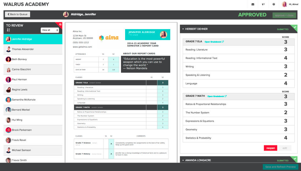The image size is (301, 171).
Task: Collapse the Amanda Longacre section
Action: coord(183,160)
